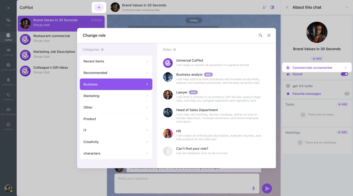Screen dimensions: 353x196
Task: Click the add member icon in chat header
Action: click(x=264, y=7)
